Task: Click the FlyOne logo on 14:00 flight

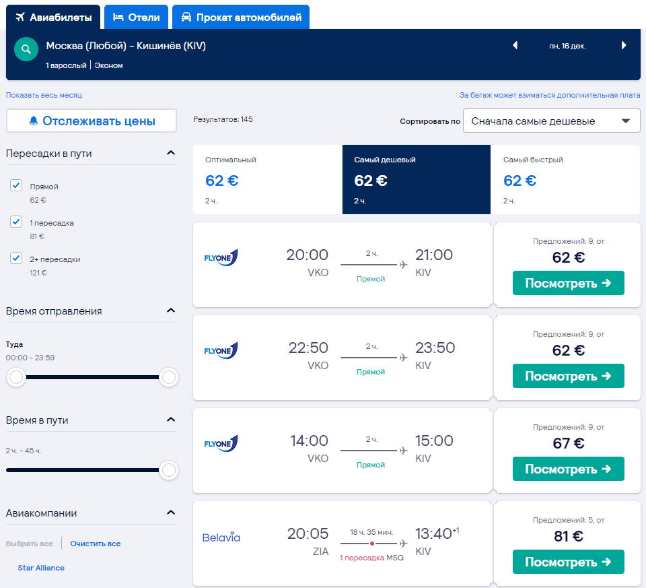Action: pos(221,443)
